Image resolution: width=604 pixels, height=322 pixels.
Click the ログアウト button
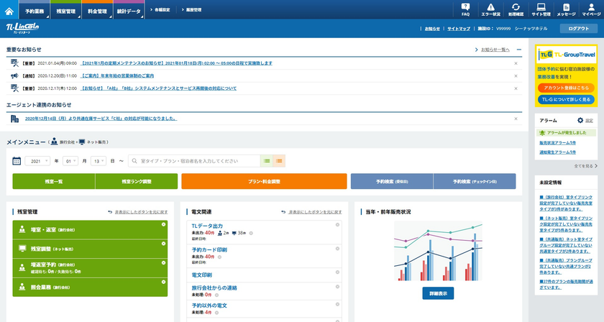(578, 29)
